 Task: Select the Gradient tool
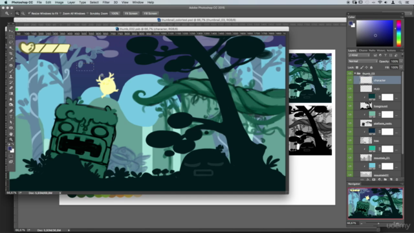click(11, 93)
